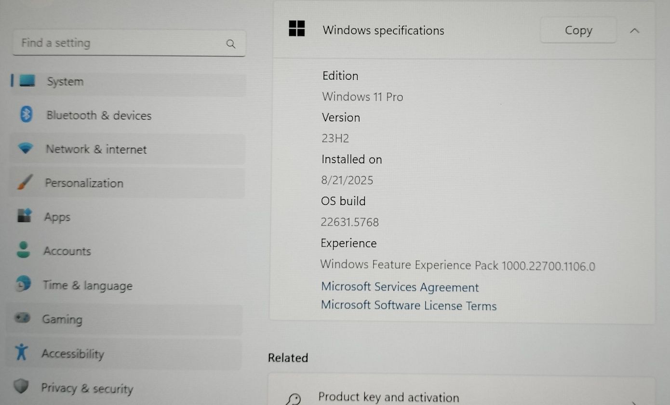The height and width of the screenshot is (405, 670).
Task: Click the Version label
Action: [x=341, y=118]
